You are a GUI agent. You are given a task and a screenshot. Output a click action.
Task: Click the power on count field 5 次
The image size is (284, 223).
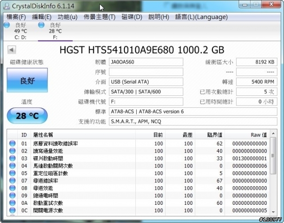(256, 92)
